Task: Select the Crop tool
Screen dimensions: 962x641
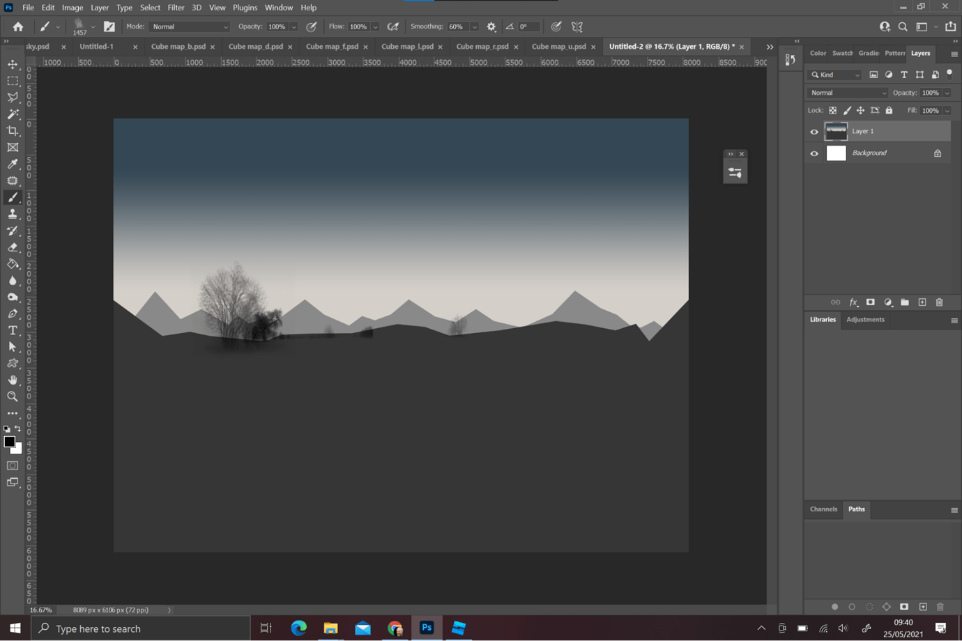Action: 13,130
